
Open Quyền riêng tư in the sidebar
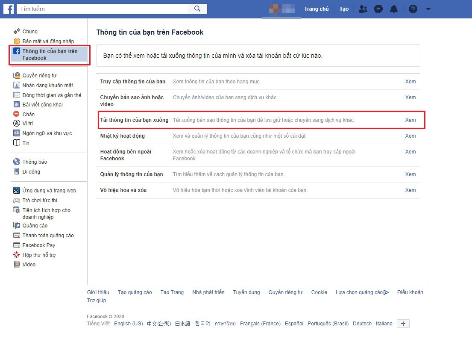tap(39, 75)
